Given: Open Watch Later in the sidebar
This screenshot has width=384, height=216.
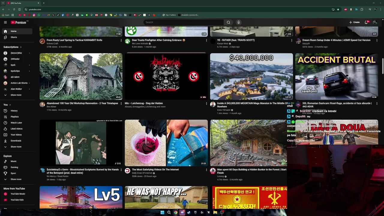Looking at the screenshot, I should pos(17,123).
